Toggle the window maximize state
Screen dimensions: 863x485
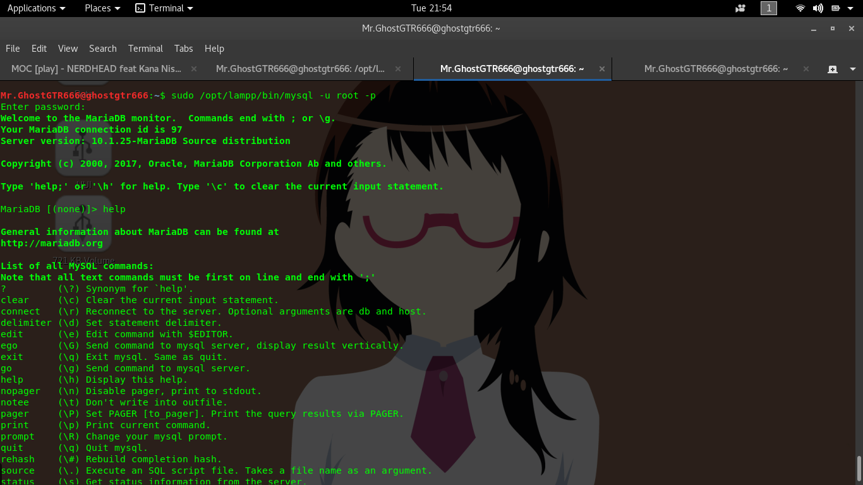click(832, 28)
